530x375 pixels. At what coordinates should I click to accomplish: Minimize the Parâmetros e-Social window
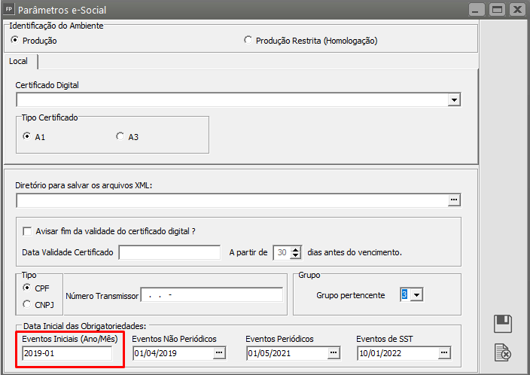pos(477,10)
